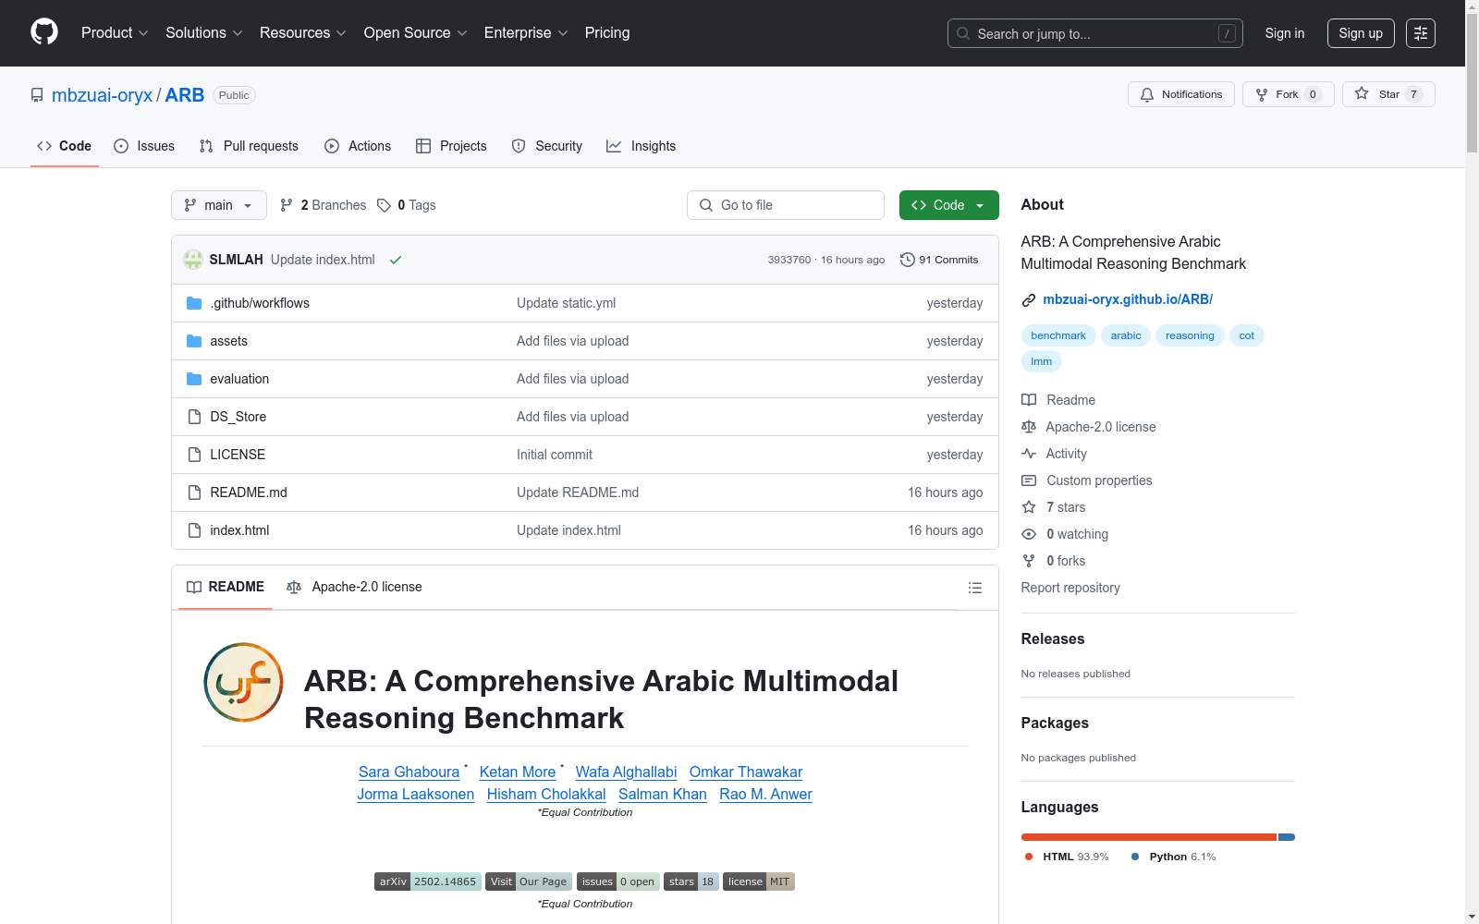The height and width of the screenshot is (924, 1479).
Task: Open commit hash 3933760
Action: click(789, 260)
